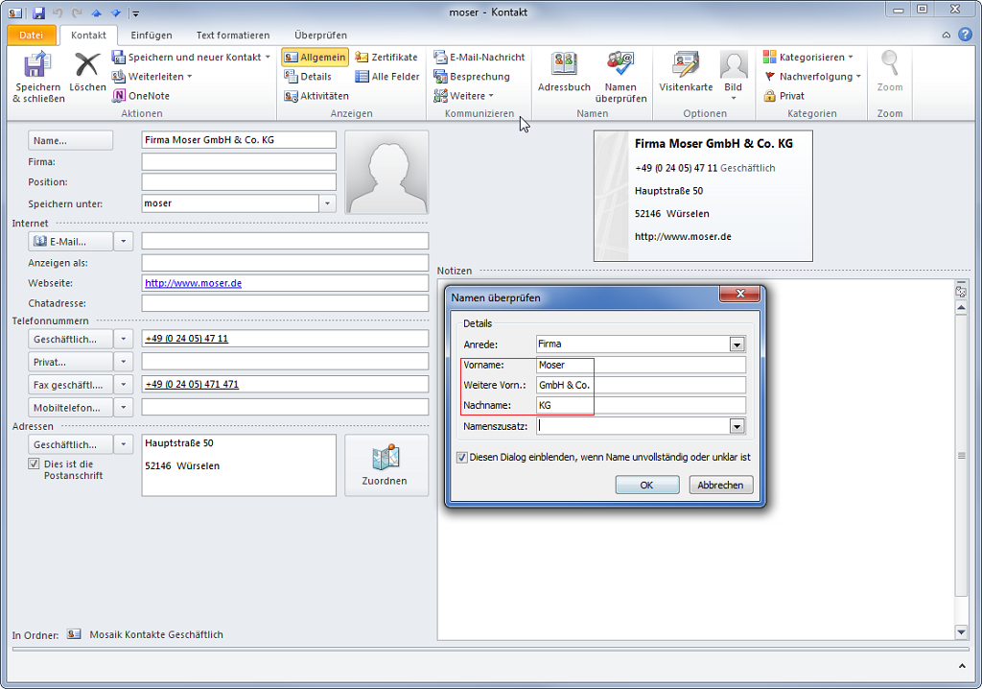Open the address type dropdown arrow
The image size is (982, 689).
(124, 444)
